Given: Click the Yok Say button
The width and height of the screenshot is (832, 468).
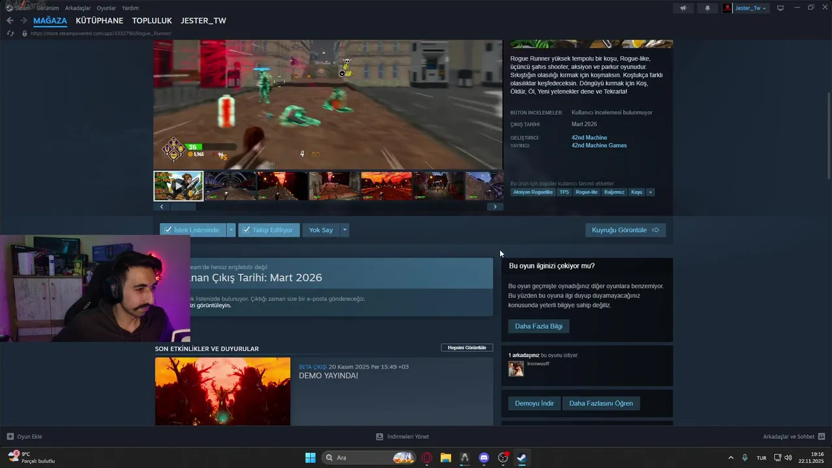Looking at the screenshot, I should [321, 230].
